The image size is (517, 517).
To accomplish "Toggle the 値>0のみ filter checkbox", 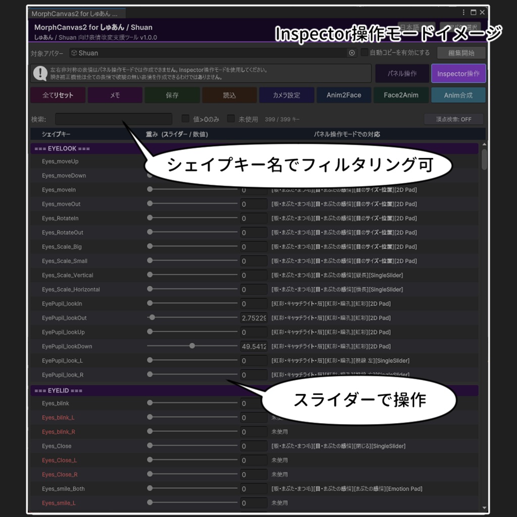I will (185, 119).
